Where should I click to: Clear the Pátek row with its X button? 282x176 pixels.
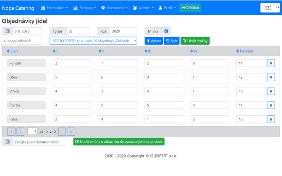point(271,119)
